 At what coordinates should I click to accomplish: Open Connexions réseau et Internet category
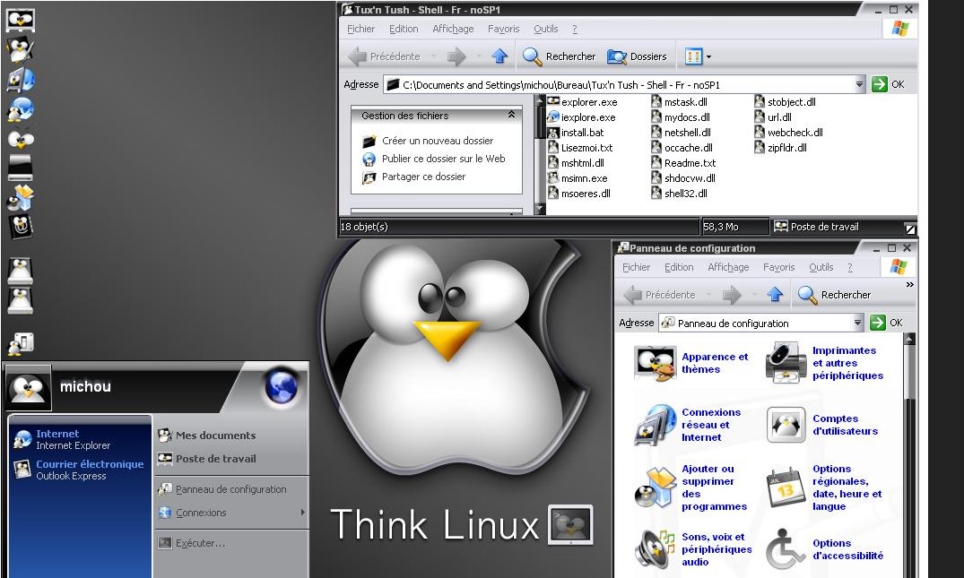click(688, 425)
